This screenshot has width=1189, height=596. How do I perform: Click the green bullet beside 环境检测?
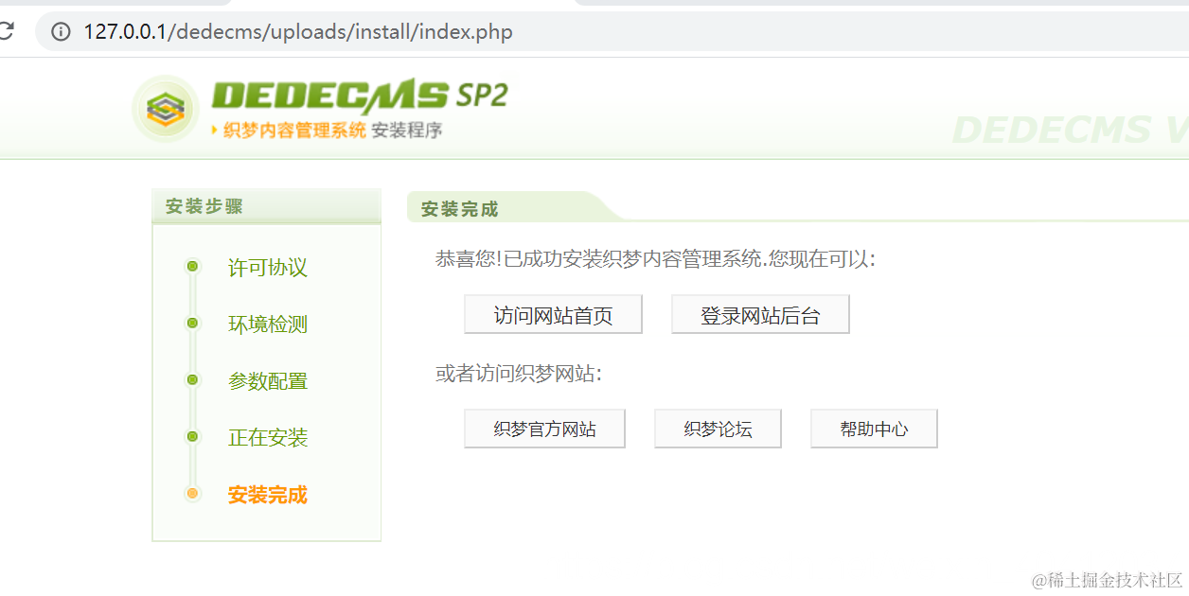[192, 324]
